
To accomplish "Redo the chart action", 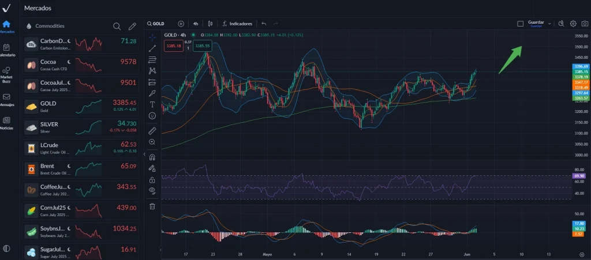I will pyautogui.click(x=275, y=24).
